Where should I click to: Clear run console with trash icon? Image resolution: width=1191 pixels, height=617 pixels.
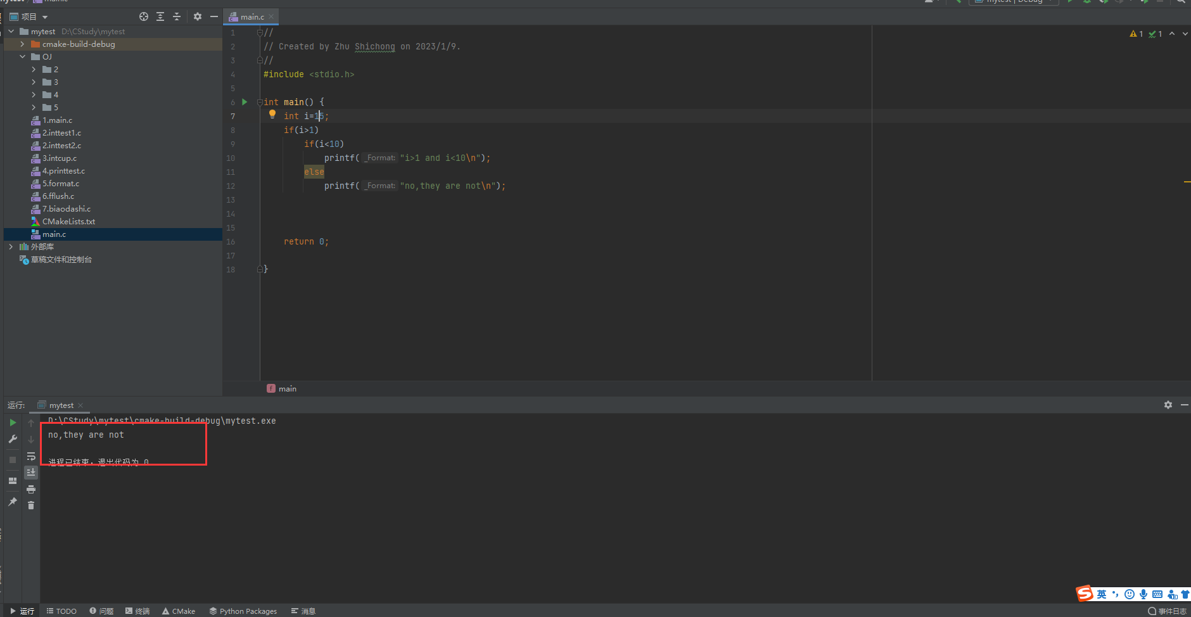pyautogui.click(x=31, y=505)
